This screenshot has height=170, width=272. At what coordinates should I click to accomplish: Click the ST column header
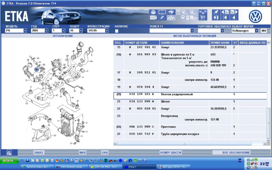235,43
